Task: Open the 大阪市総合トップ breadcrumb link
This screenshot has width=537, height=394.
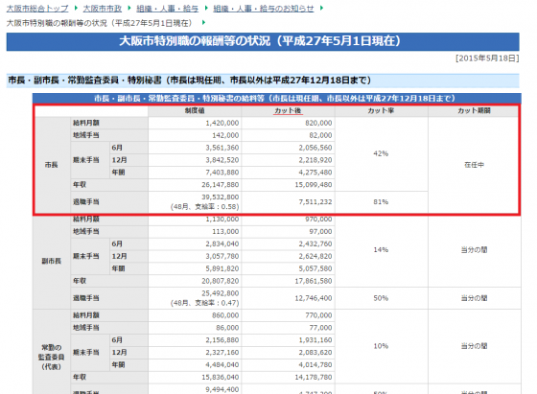Action: coord(37,9)
